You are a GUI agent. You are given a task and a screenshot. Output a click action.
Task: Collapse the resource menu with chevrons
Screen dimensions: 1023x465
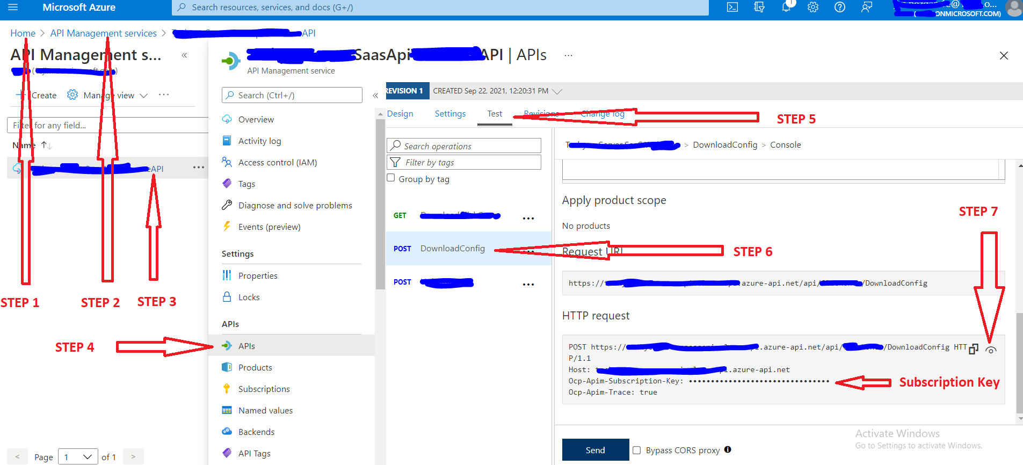pos(375,96)
